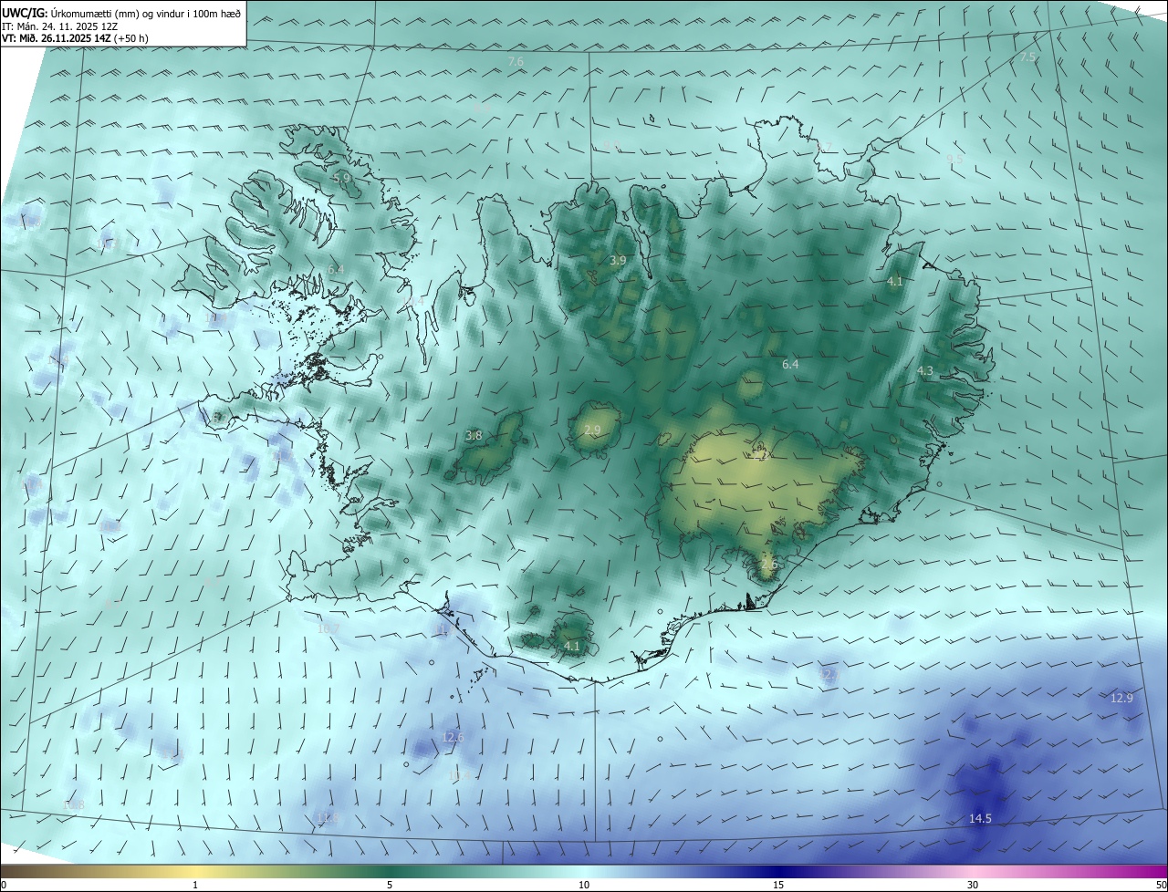Click the 5 tick label of the color scale
Screen dimensions: 1168x892
point(390,885)
